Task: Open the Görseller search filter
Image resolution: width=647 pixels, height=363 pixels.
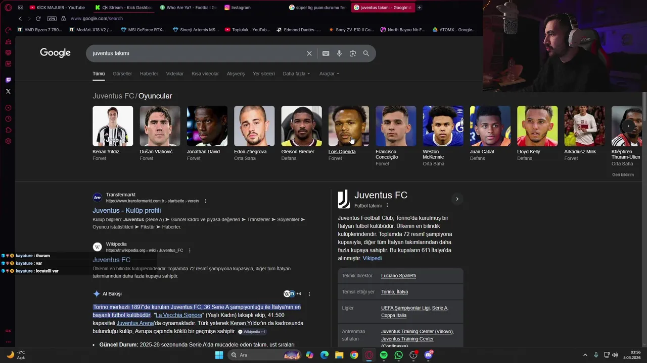Action: (x=122, y=74)
